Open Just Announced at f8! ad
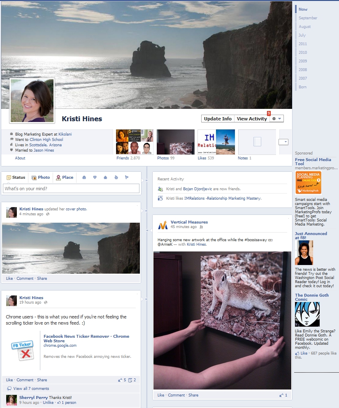This screenshot has height=408, width=339. 311,235
